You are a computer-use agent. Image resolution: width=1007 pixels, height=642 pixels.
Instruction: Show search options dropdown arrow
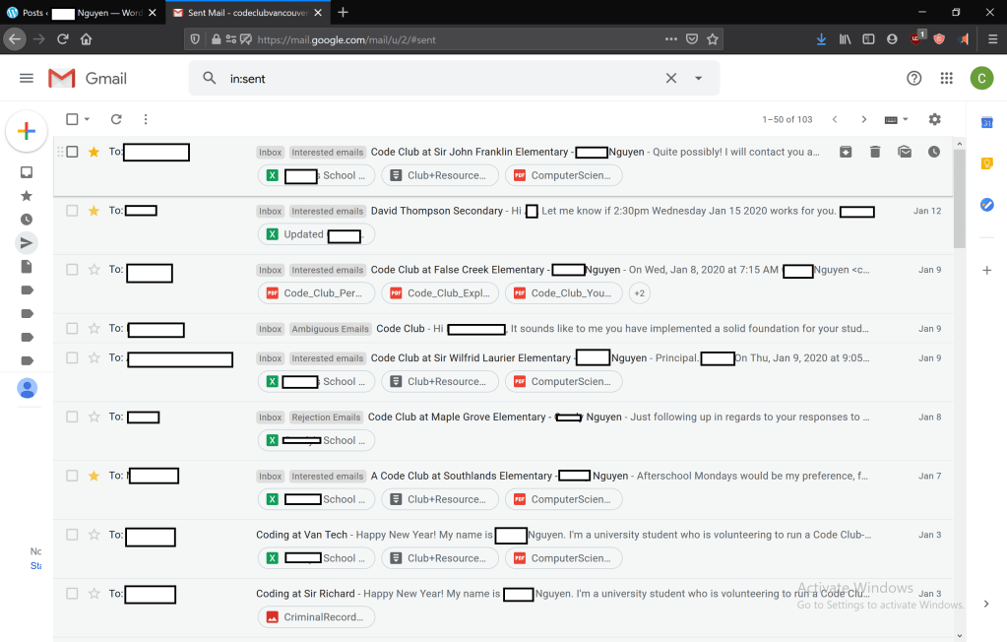coord(699,79)
